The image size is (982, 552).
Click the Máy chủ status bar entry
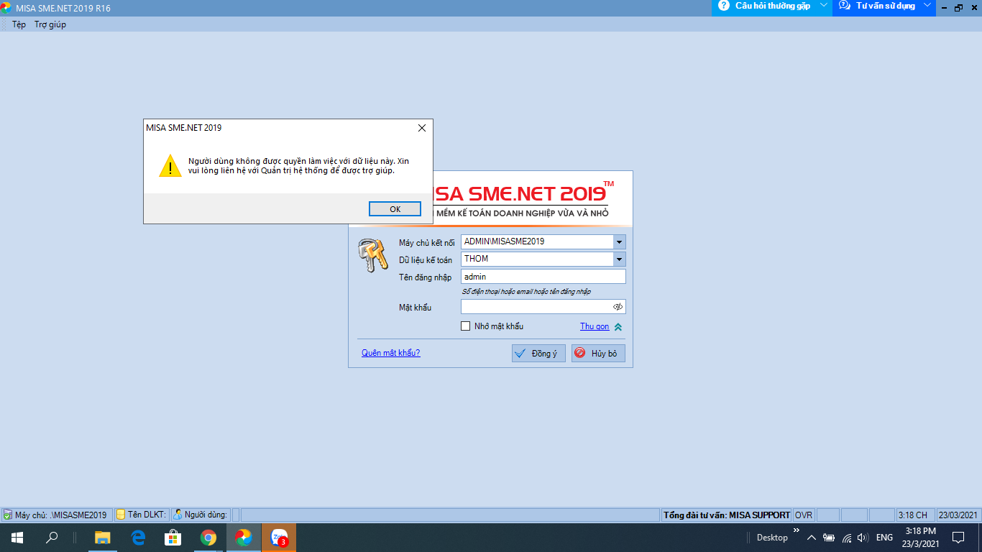pyautogui.click(x=57, y=515)
